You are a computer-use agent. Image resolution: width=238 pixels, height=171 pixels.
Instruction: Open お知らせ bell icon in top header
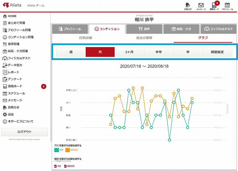click(188, 5)
